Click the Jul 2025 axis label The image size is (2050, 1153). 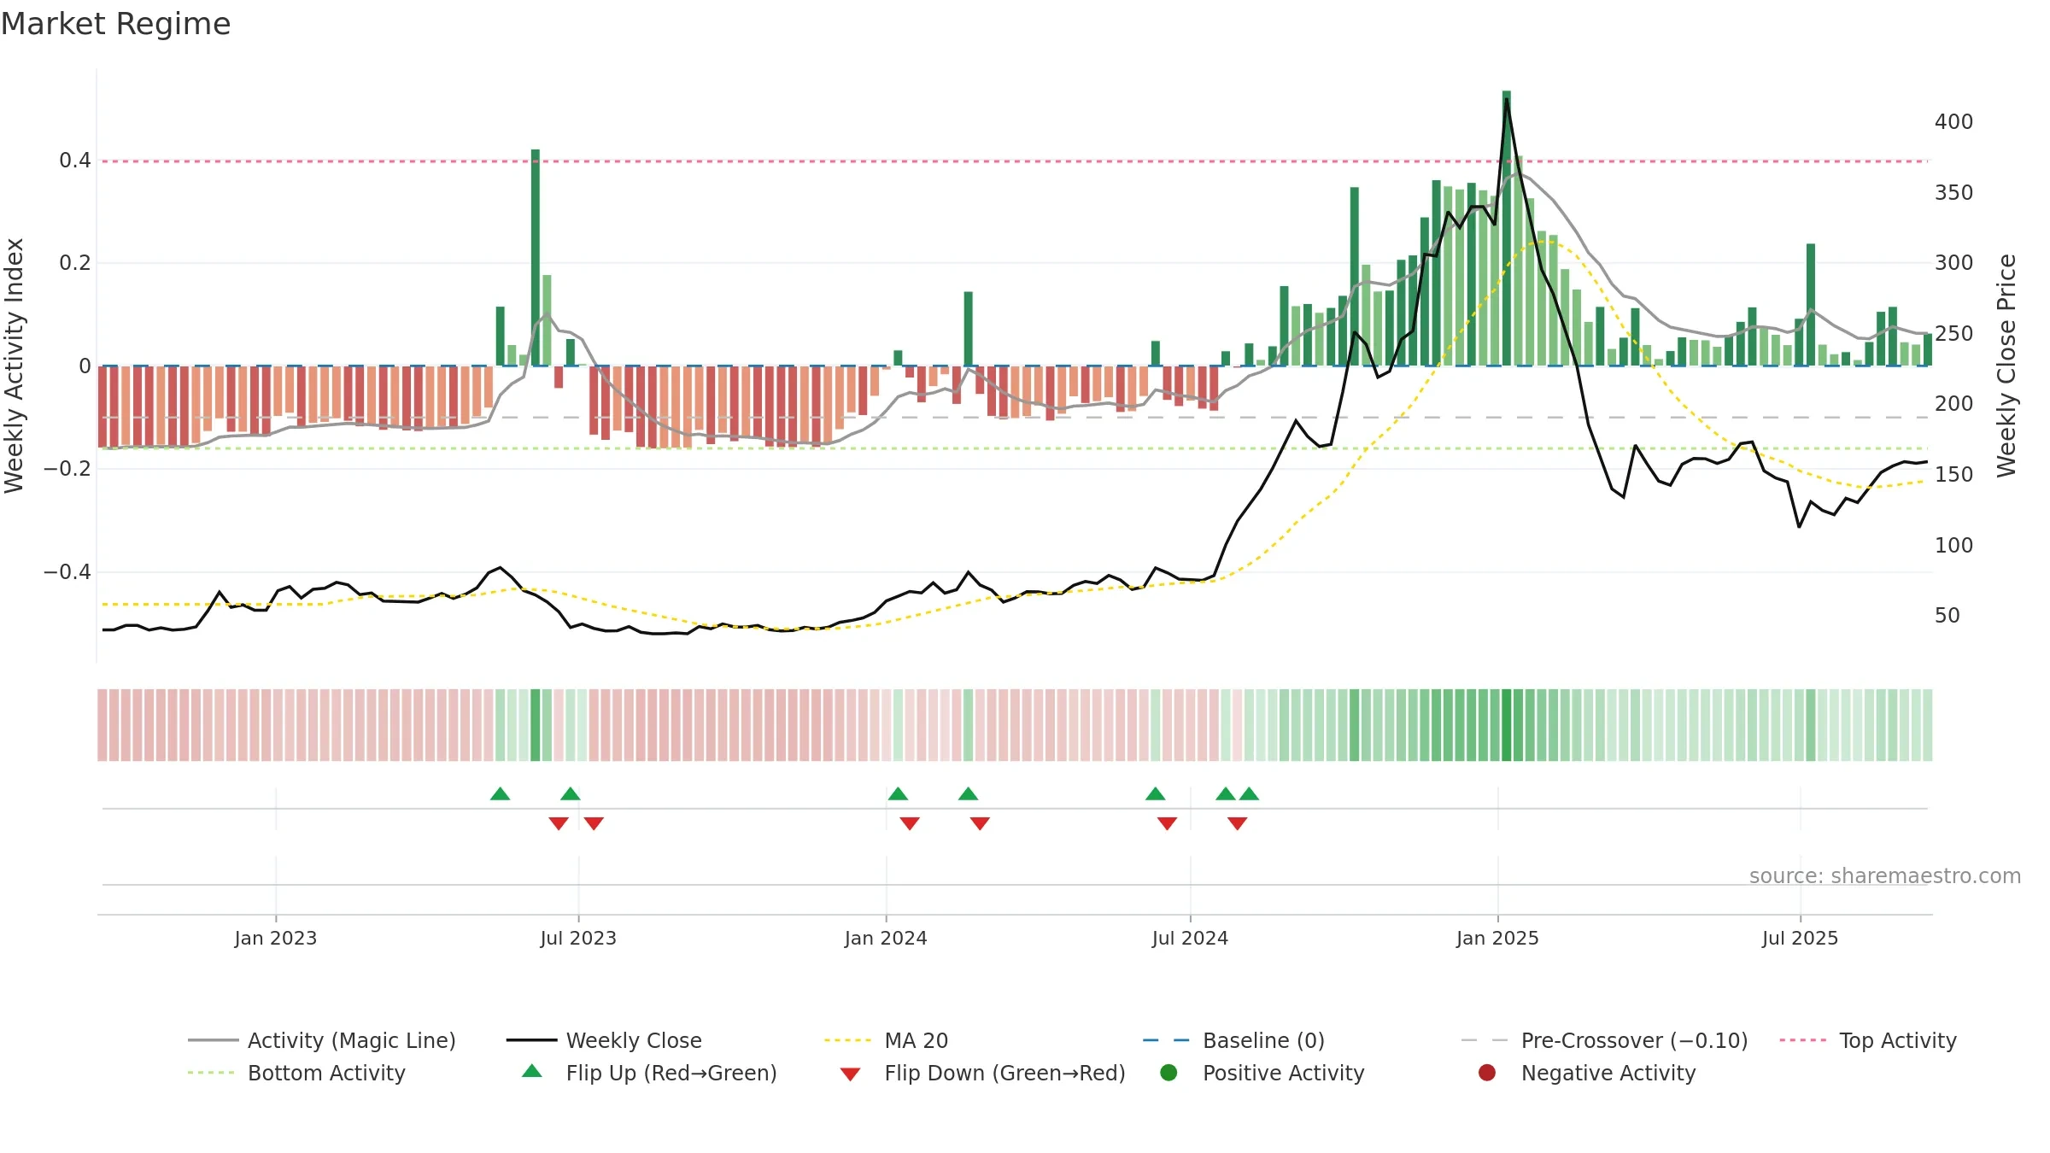tap(1800, 938)
